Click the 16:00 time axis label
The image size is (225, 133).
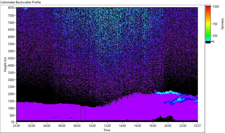point(137,126)
